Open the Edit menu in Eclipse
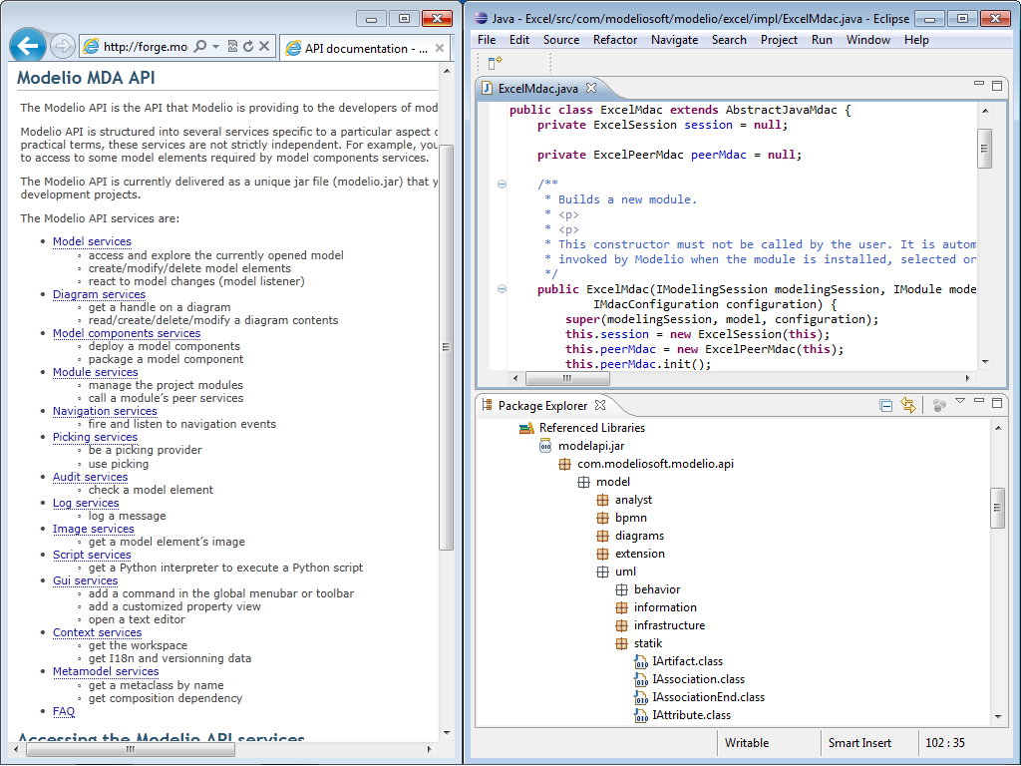This screenshot has width=1021, height=766. (x=518, y=40)
